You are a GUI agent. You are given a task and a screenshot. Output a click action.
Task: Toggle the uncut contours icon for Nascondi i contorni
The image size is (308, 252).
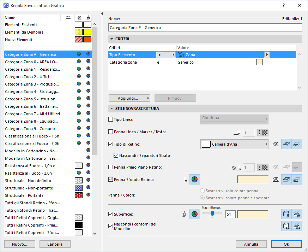[286, 226]
